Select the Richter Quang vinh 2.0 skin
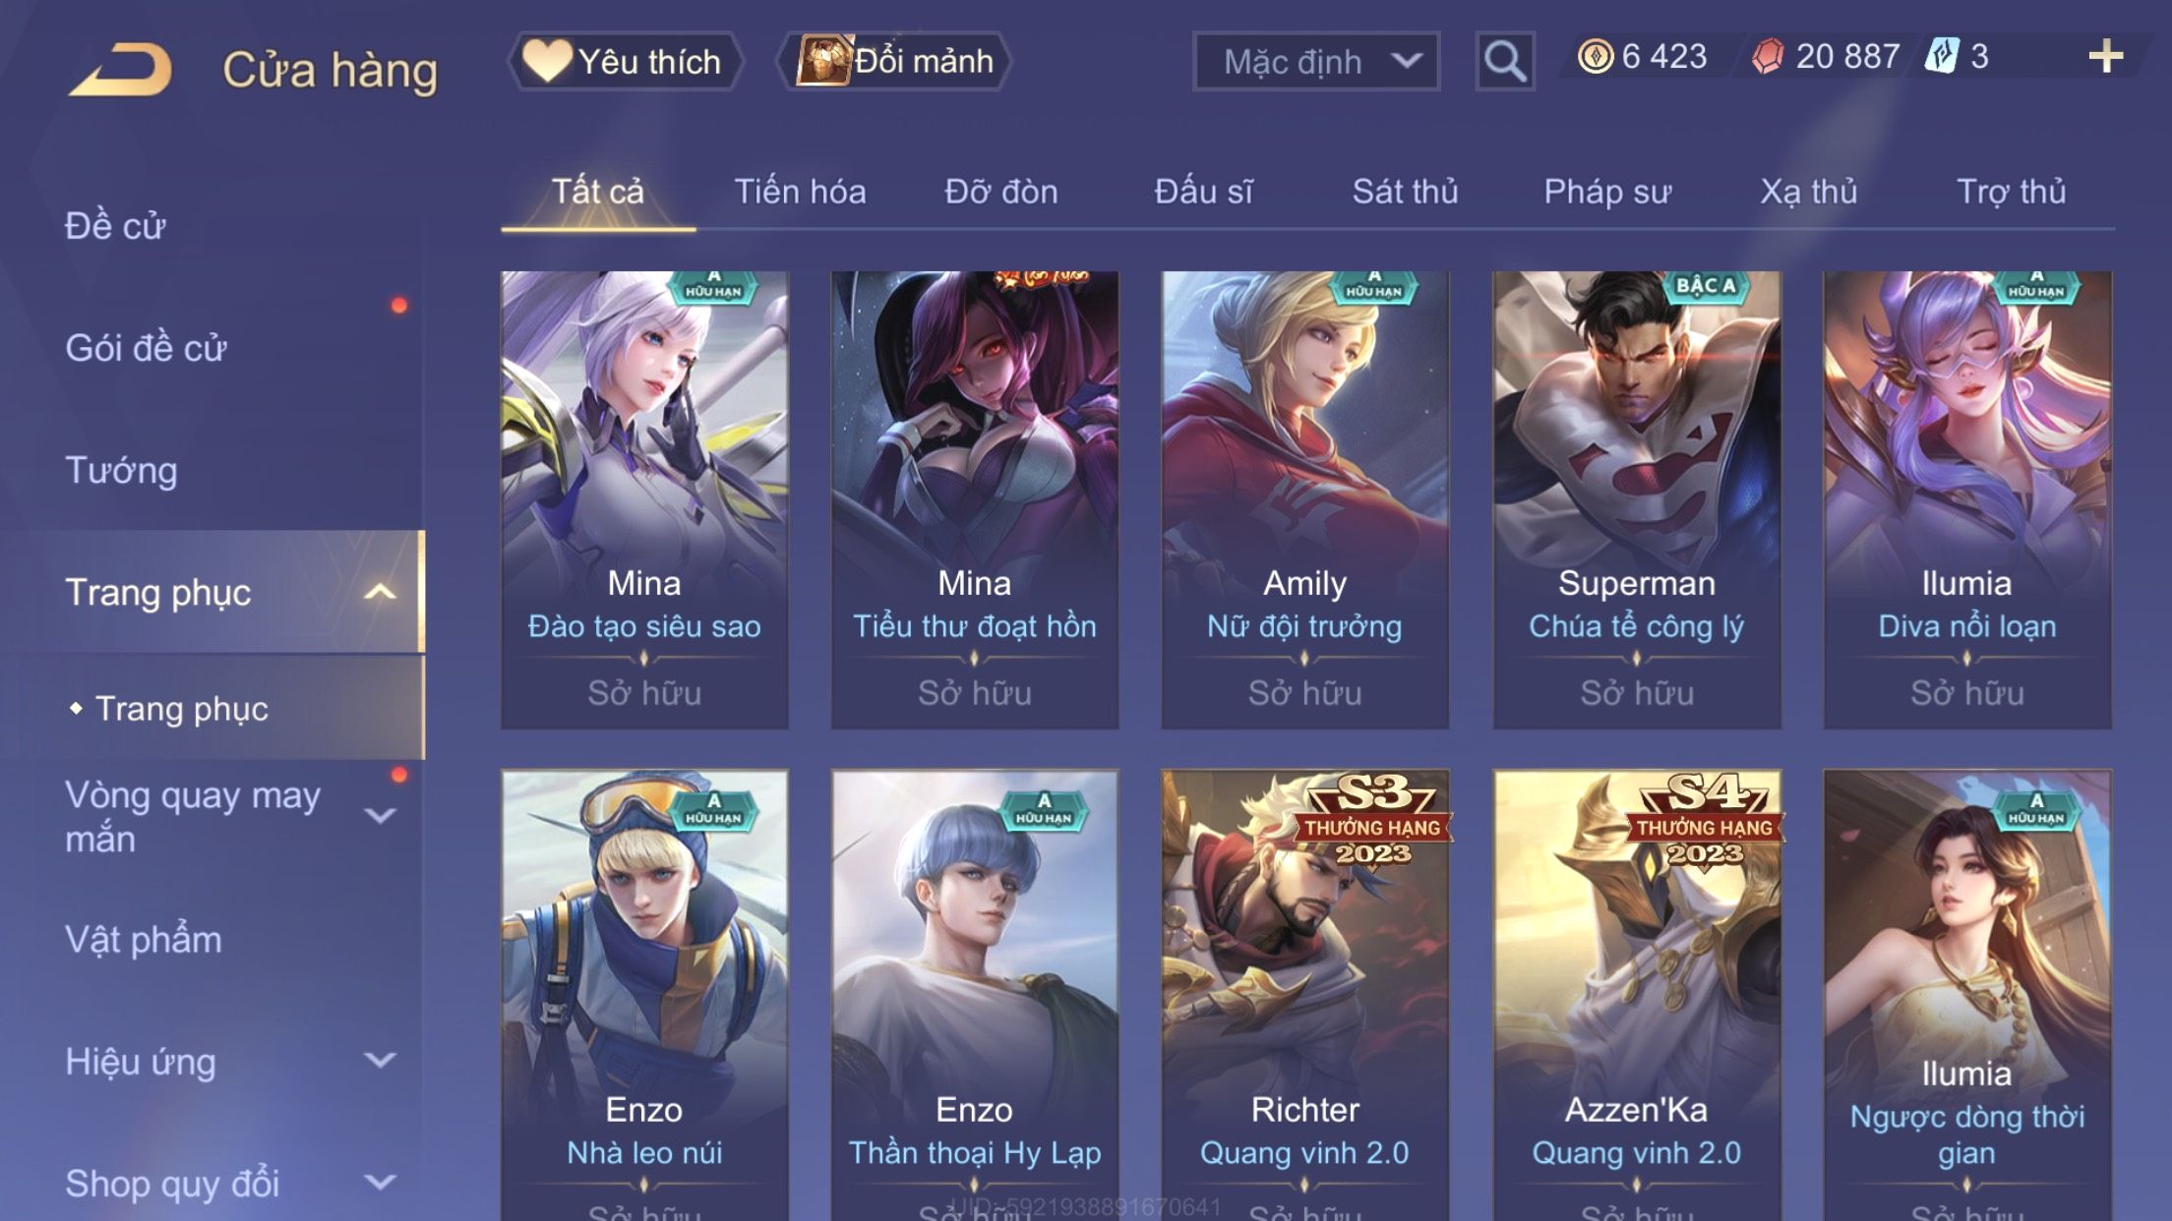 (1304, 995)
